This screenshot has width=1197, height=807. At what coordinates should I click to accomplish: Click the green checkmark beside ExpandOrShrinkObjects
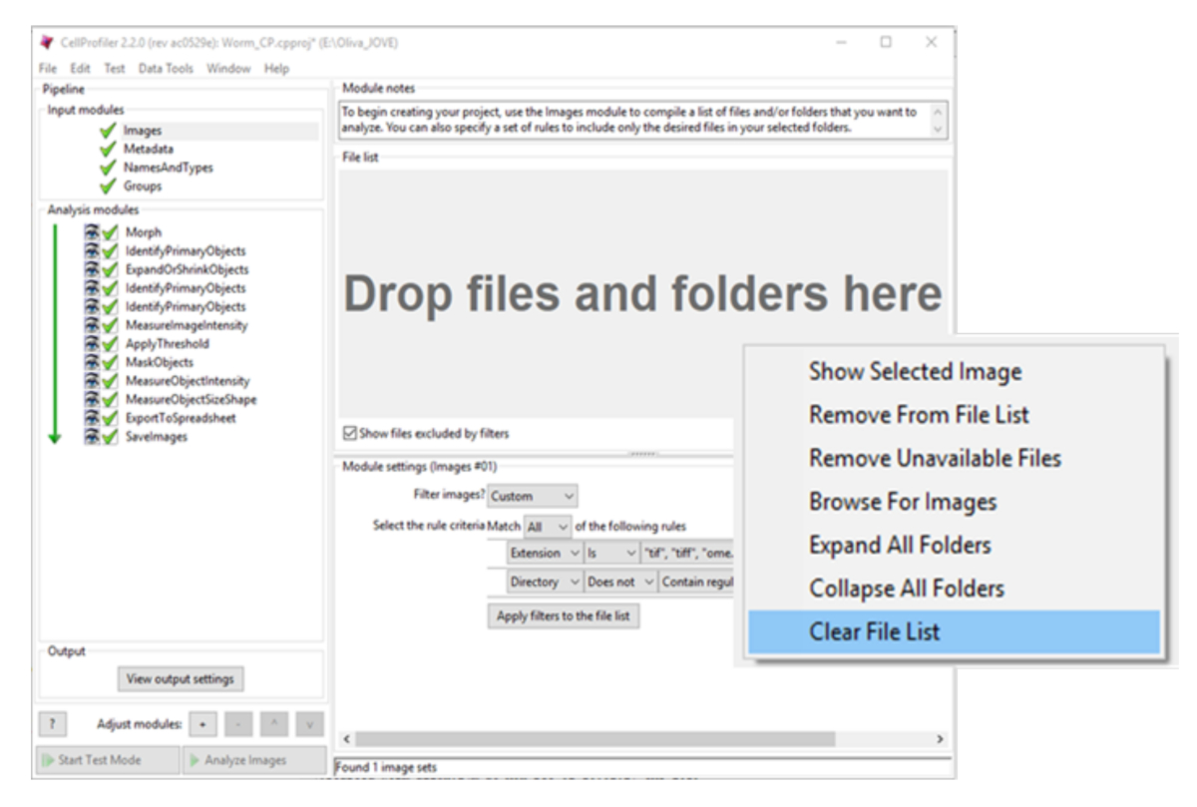click(x=110, y=269)
